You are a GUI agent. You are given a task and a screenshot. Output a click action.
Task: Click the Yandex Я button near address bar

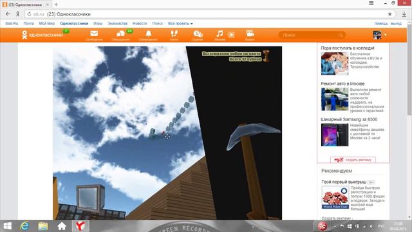[17, 14]
